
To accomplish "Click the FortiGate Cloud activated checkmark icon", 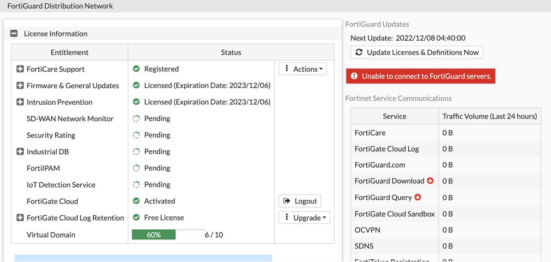I will [x=136, y=201].
